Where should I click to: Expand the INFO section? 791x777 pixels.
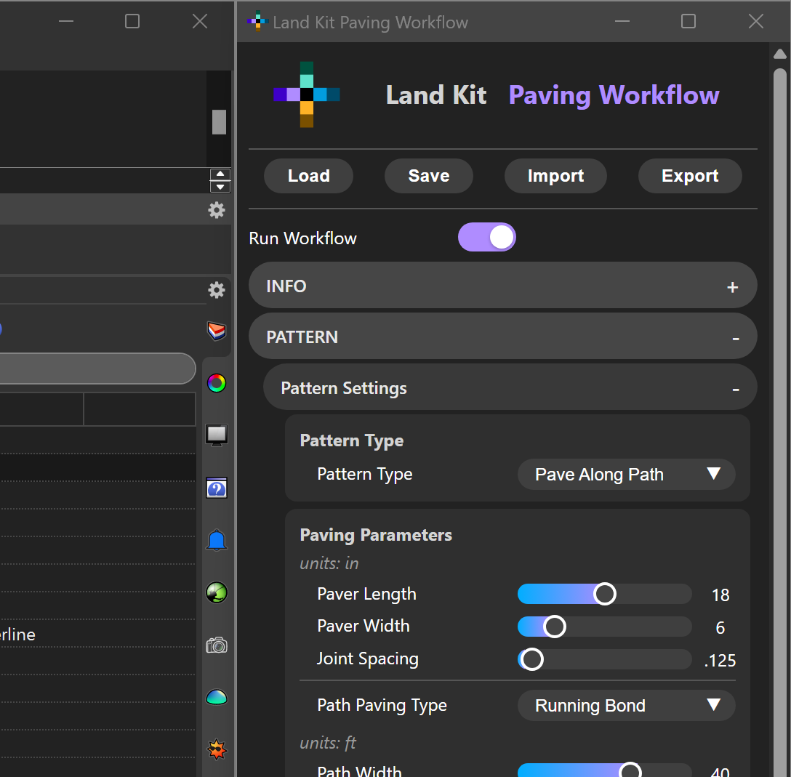point(503,286)
